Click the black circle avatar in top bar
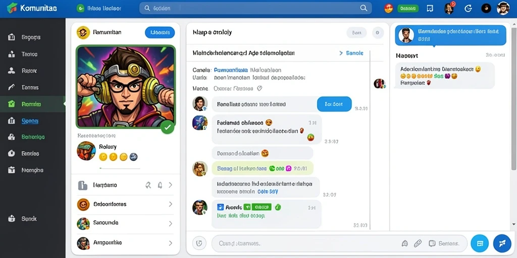This screenshot has width=517, height=258. (486, 8)
